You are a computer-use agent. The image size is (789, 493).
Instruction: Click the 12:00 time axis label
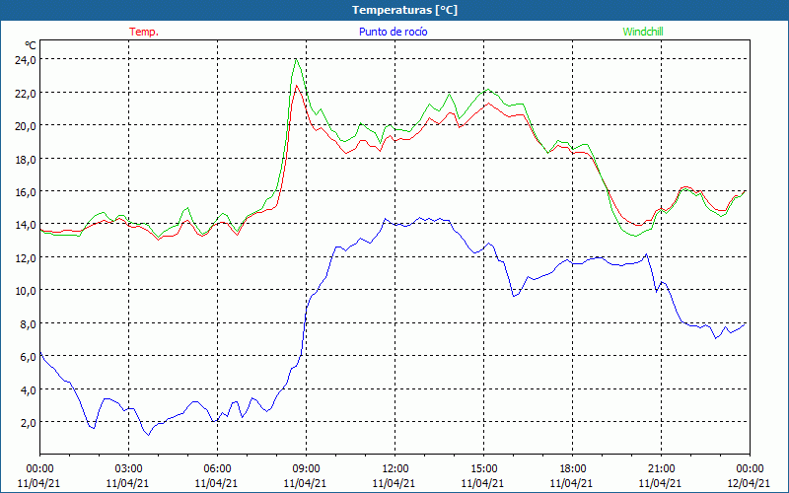tap(394, 469)
